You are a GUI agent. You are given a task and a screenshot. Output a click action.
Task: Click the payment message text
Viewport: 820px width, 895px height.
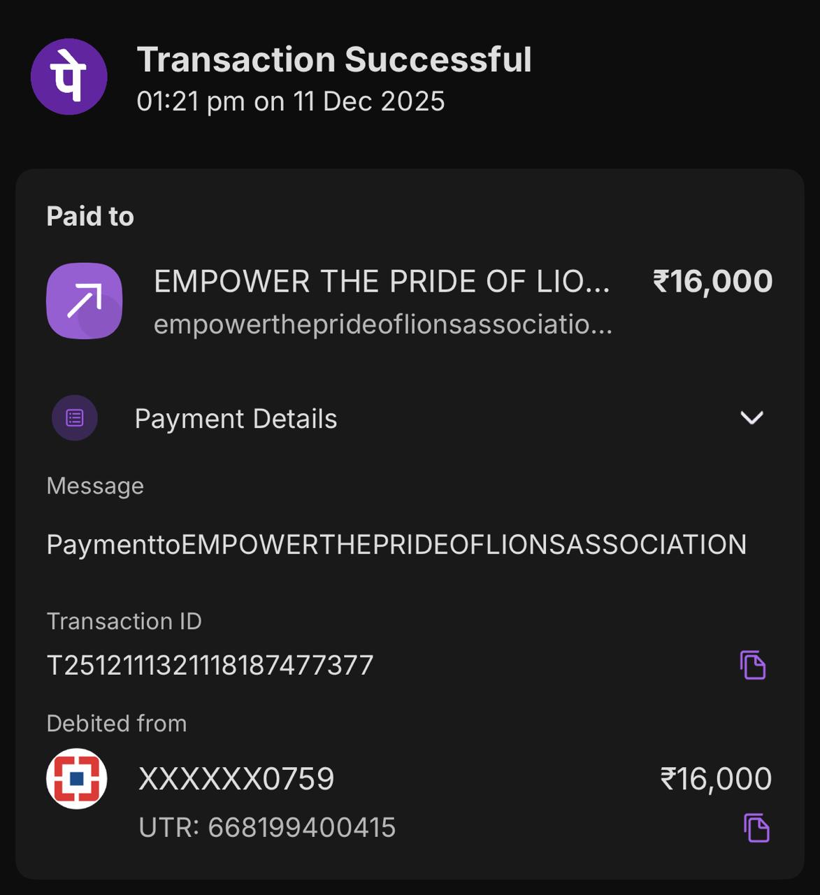click(396, 545)
